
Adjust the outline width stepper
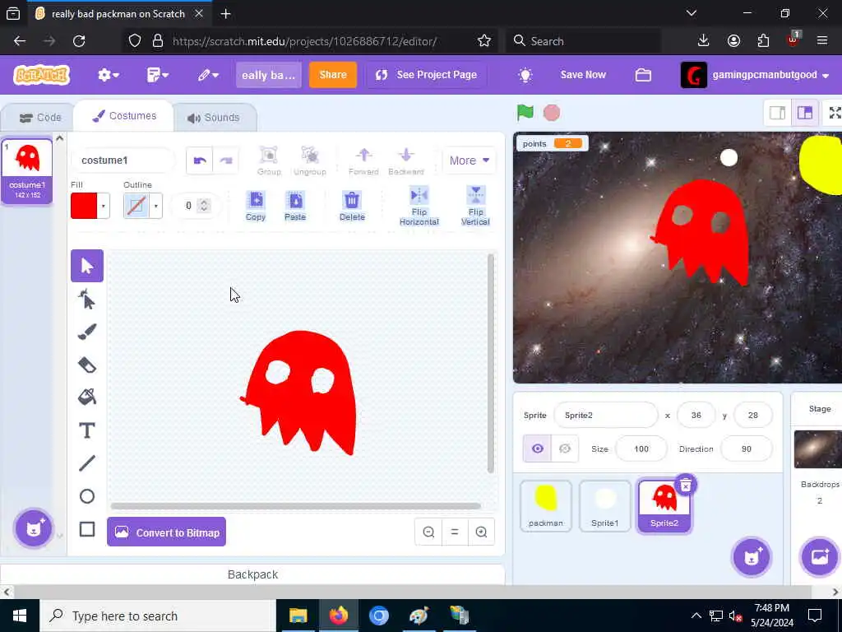click(x=204, y=205)
